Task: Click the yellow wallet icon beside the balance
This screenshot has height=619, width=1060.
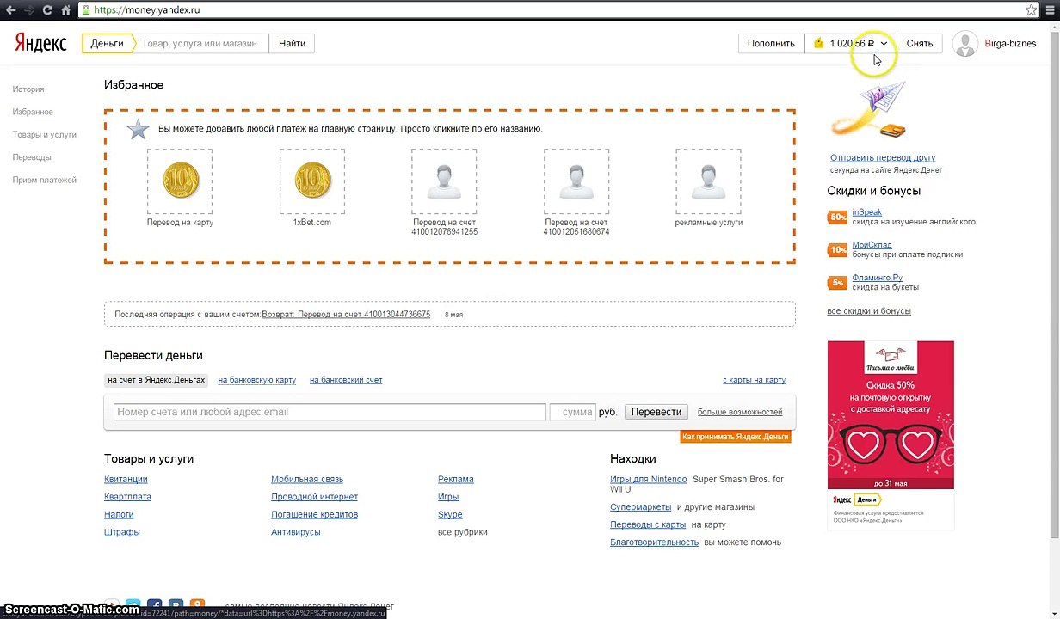Action: click(x=819, y=43)
